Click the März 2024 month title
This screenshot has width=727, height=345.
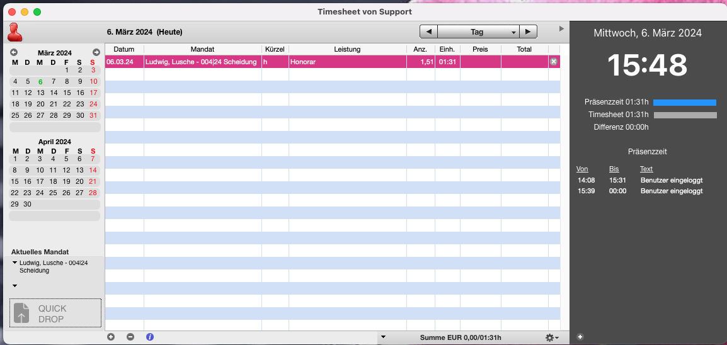click(55, 53)
